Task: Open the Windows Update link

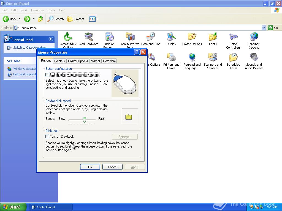Action: pos(24,68)
